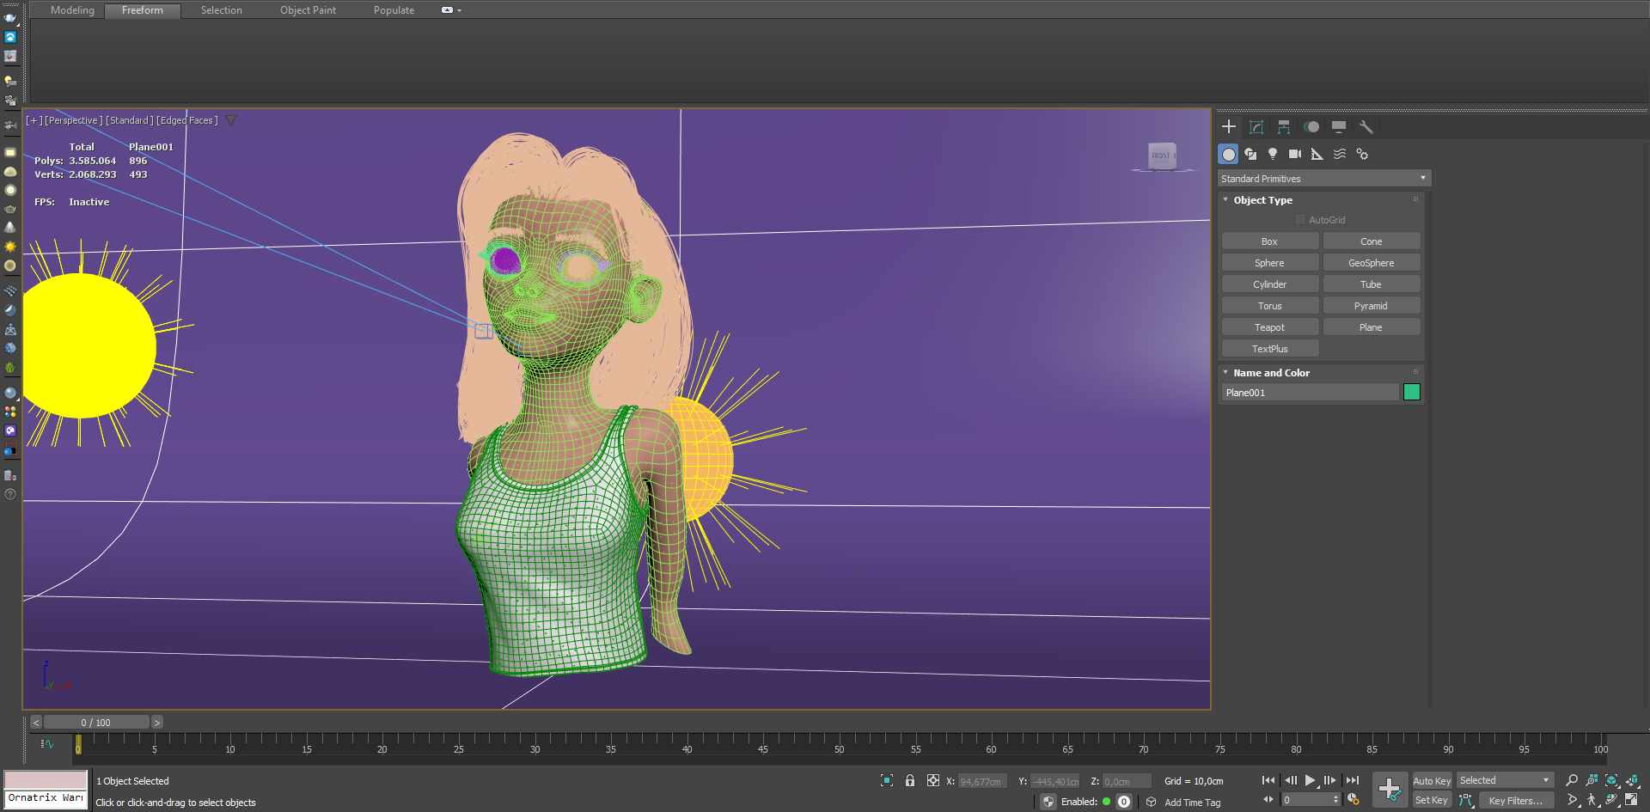Click the help question mark in left toolbar
The height and width of the screenshot is (812, 1650).
click(x=10, y=494)
